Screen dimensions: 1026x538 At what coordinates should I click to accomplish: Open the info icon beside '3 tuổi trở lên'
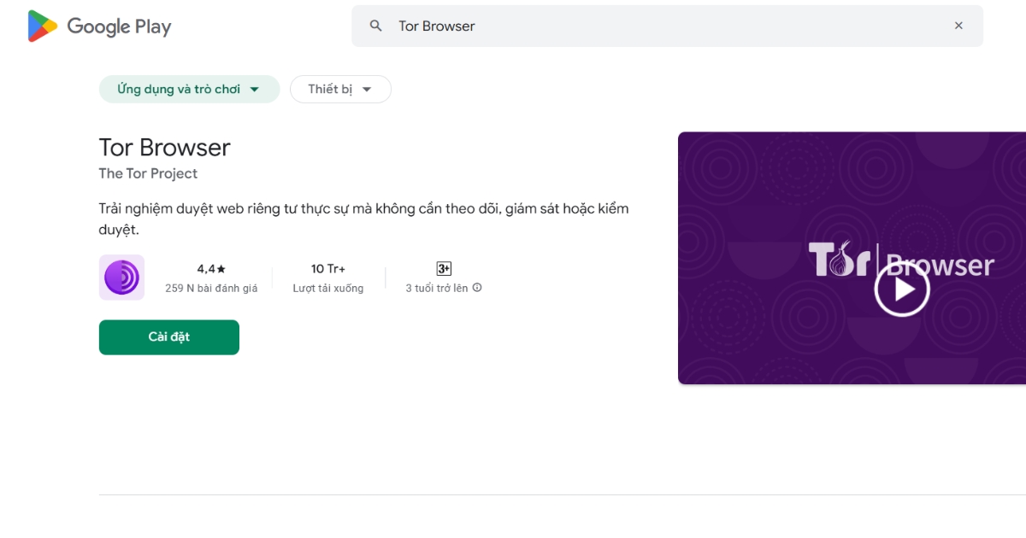(477, 288)
